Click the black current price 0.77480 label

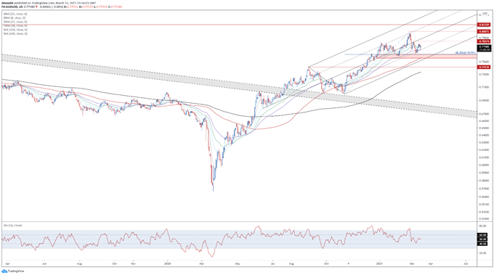[485, 48]
